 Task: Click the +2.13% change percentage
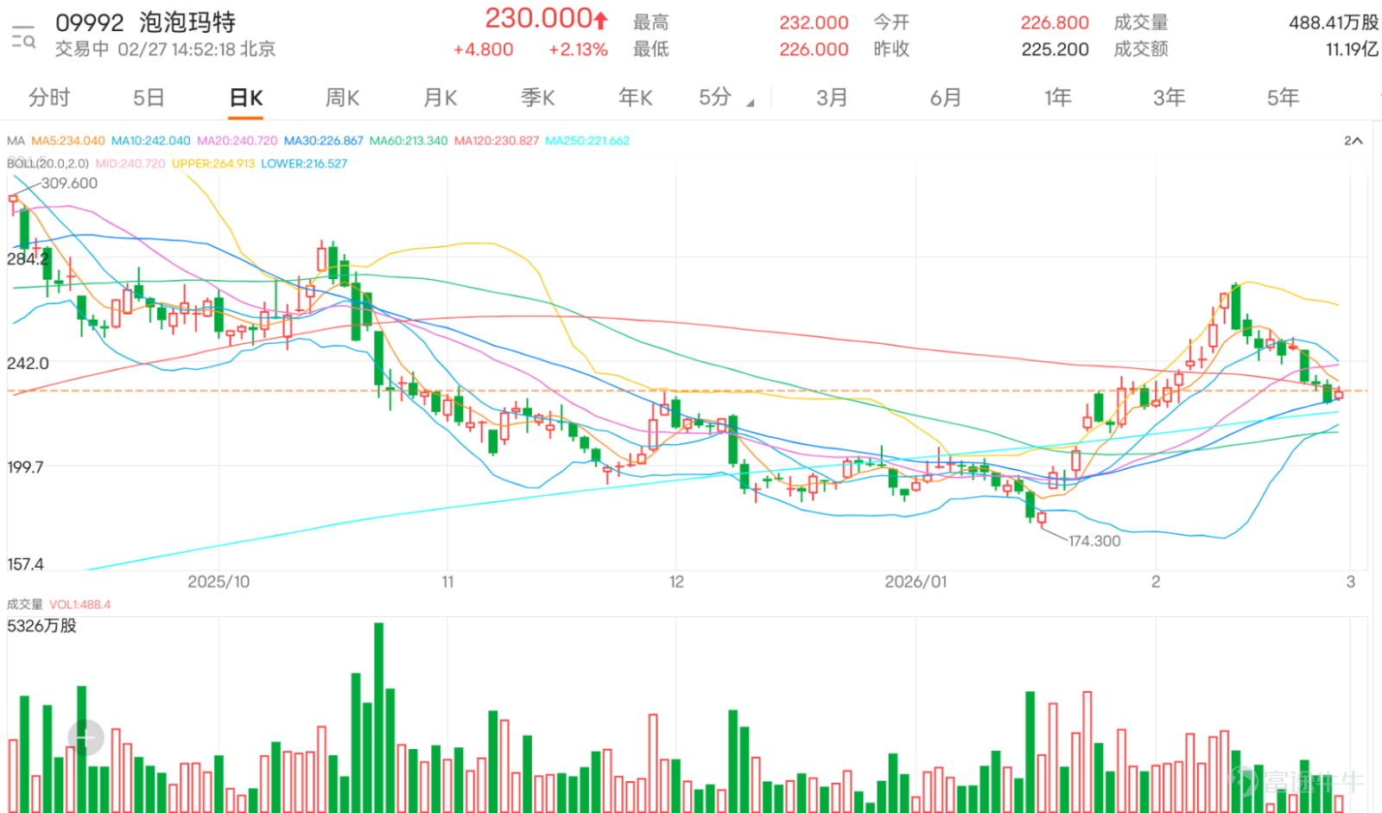tap(578, 50)
